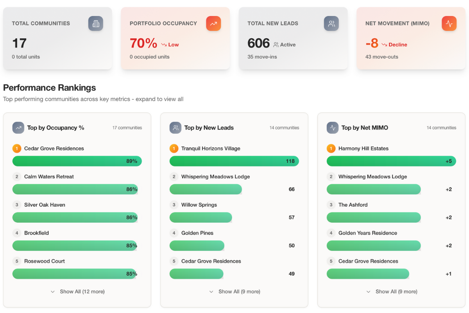Click the building icon in Total Communities card
The width and height of the screenshot is (469, 313).
(x=96, y=23)
